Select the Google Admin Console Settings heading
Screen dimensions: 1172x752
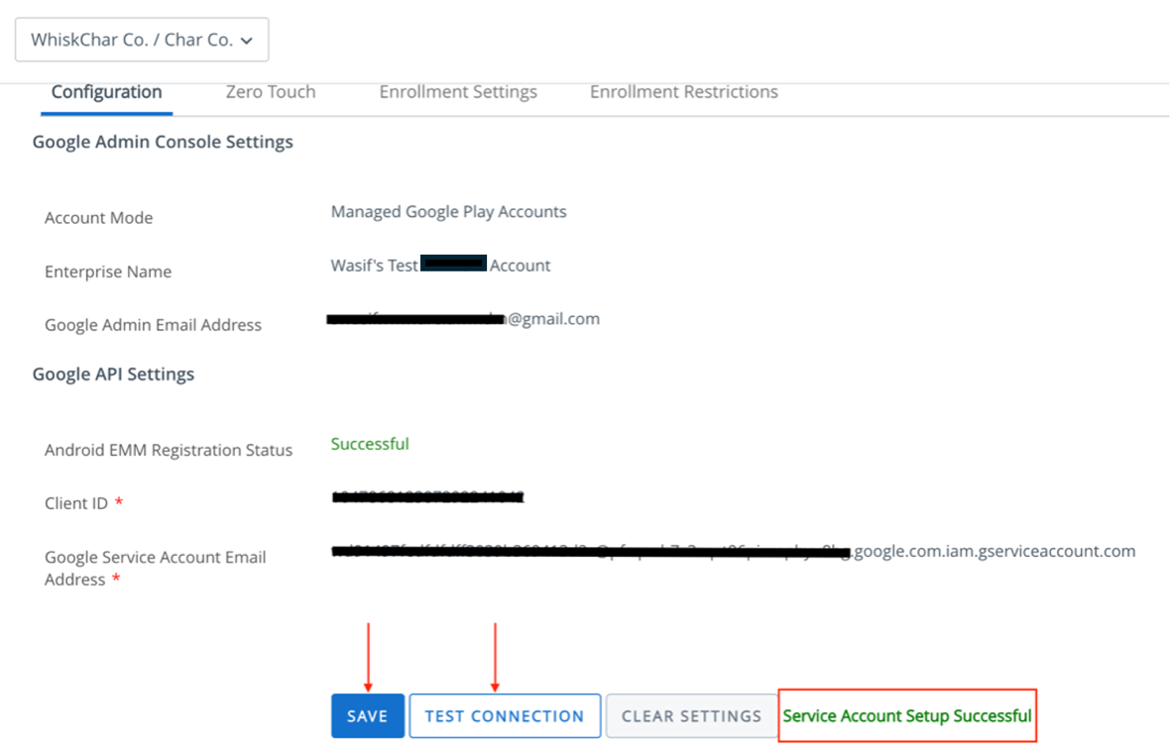pos(162,141)
